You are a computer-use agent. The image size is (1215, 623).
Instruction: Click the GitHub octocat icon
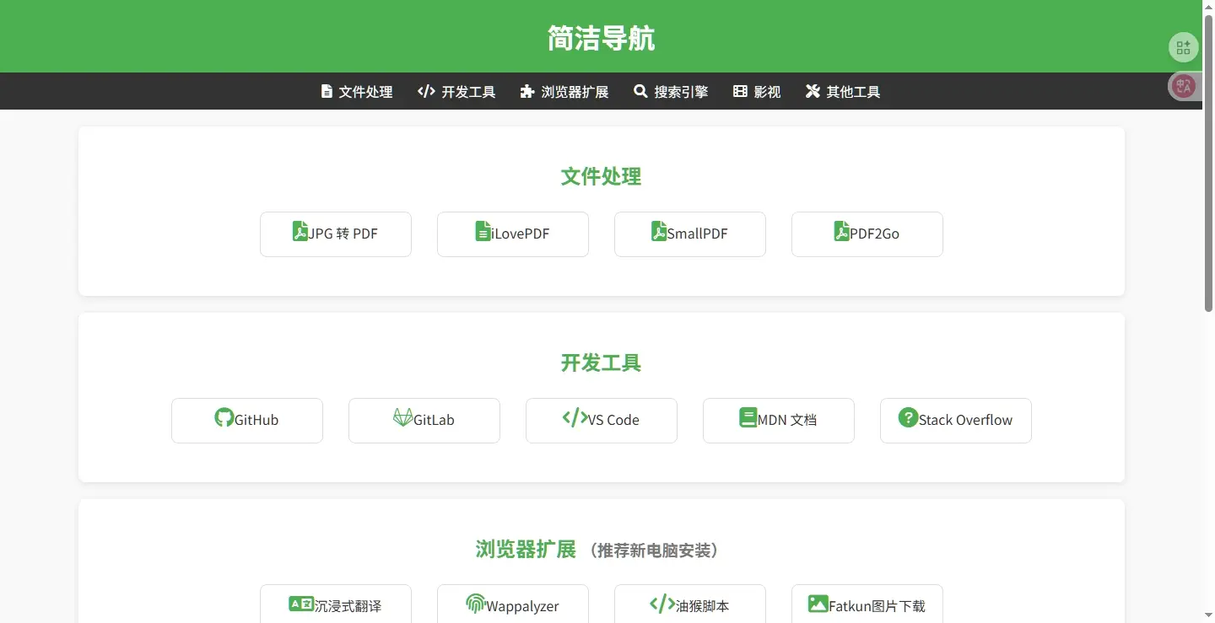click(x=224, y=417)
